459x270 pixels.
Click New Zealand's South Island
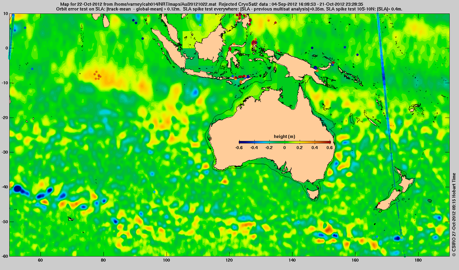coord(388,199)
